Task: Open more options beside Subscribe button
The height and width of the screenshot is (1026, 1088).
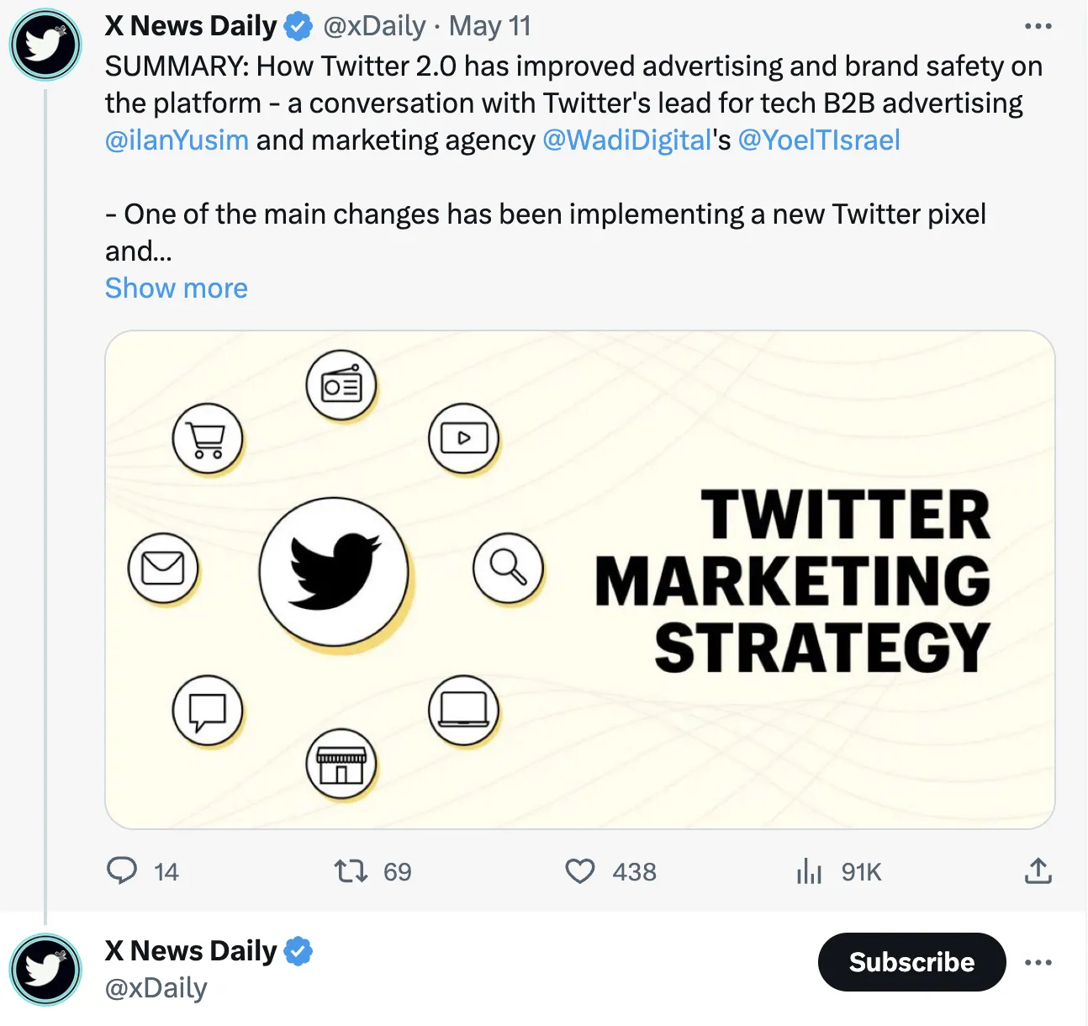Action: (x=1038, y=962)
